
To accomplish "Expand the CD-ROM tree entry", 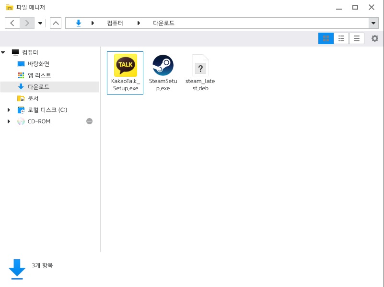I will click(8, 121).
